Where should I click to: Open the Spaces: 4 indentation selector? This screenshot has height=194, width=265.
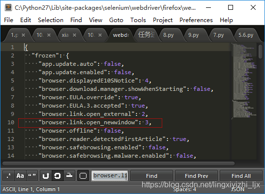(x=184, y=189)
